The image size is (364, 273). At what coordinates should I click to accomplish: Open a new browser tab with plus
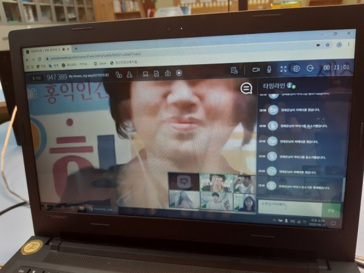76,49
